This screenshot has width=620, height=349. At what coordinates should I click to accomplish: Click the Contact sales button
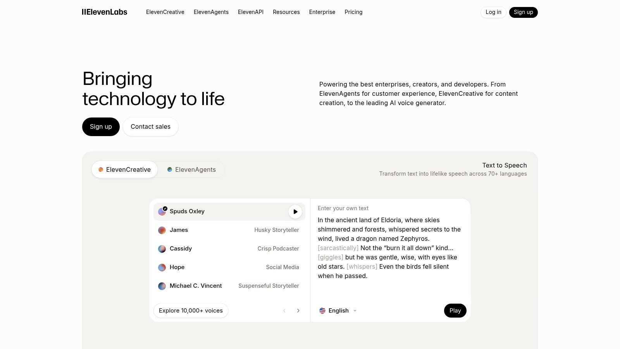pos(150,126)
